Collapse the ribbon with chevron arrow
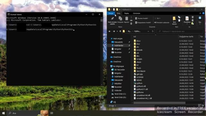This screenshot has height=116, width=206. coord(200,13)
